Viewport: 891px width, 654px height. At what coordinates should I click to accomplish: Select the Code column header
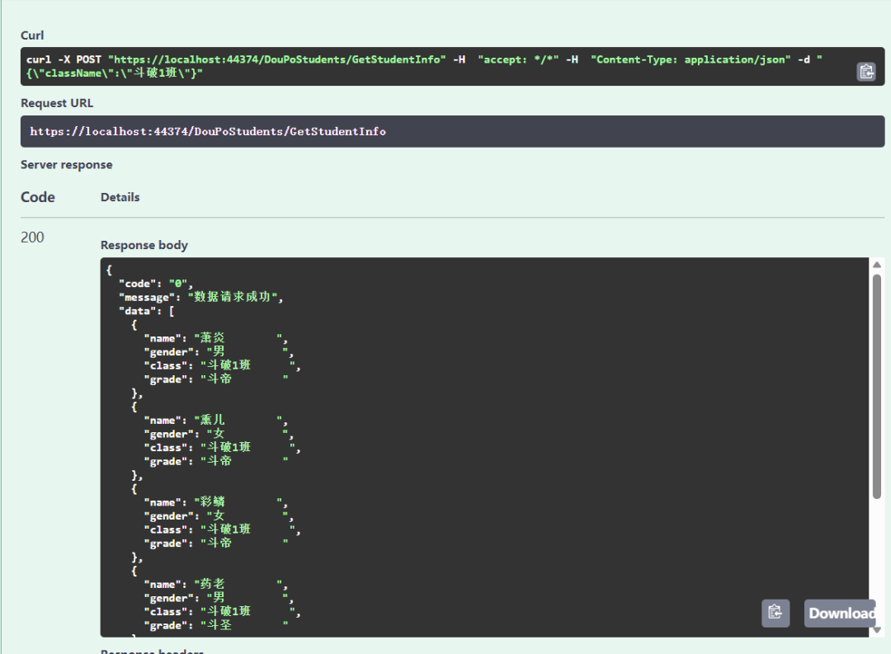37,196
